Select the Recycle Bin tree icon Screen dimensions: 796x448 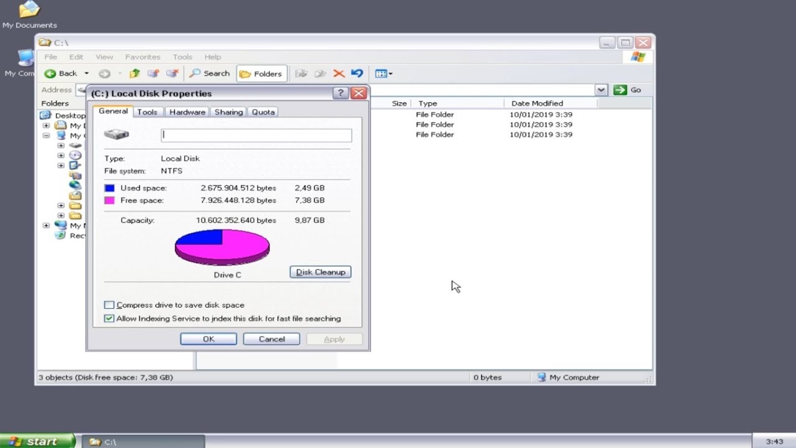click(60, 235)
